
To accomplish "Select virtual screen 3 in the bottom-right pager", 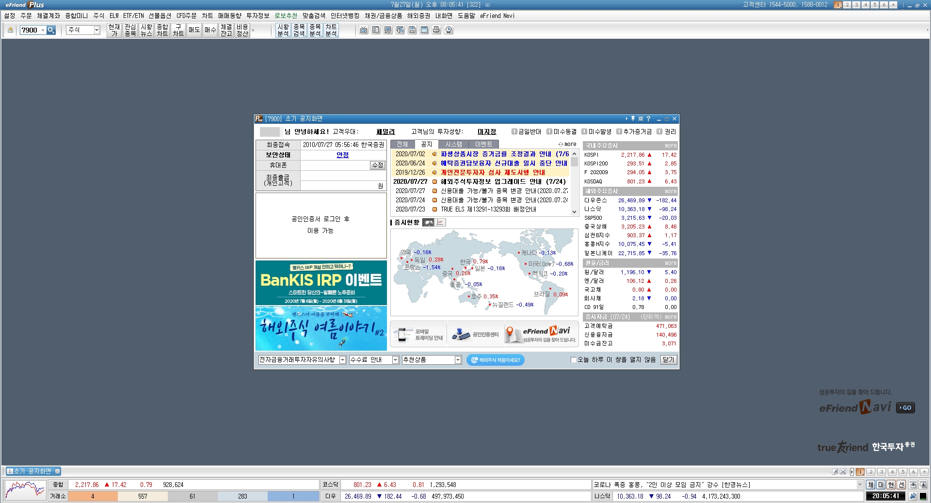I will pos(882,471).
